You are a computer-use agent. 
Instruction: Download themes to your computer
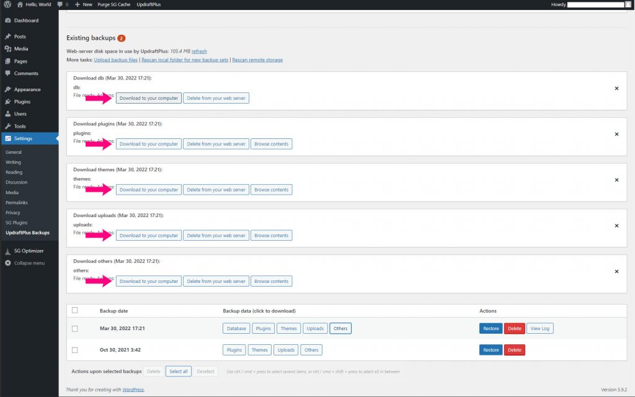click(149, 190)
